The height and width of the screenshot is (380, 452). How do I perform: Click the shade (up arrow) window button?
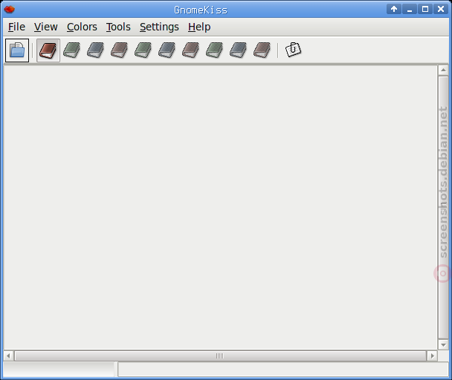394,9
